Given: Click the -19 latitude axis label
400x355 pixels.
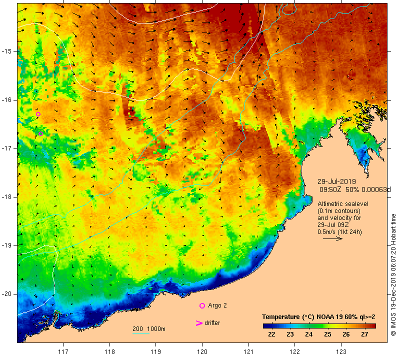Looking at the screenshot, I should click(6, 245).
